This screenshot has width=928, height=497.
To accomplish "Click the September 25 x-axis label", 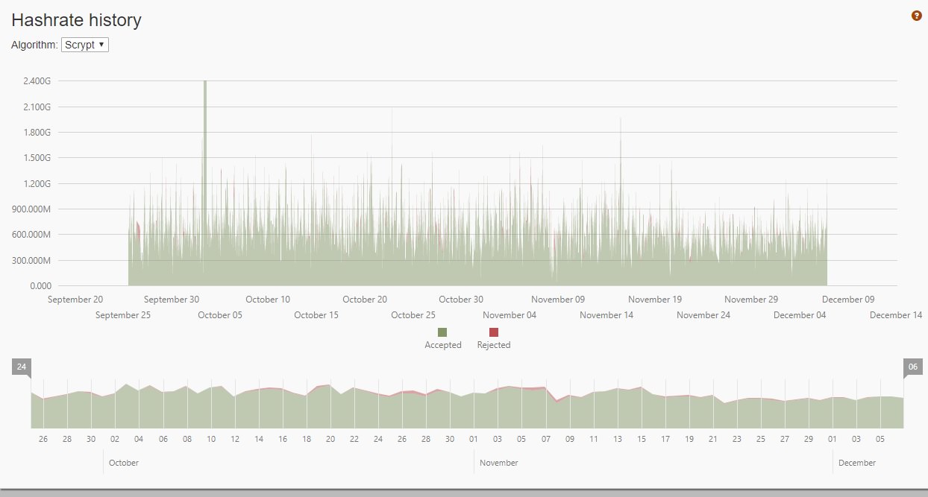I will click(x=123, y=315).
